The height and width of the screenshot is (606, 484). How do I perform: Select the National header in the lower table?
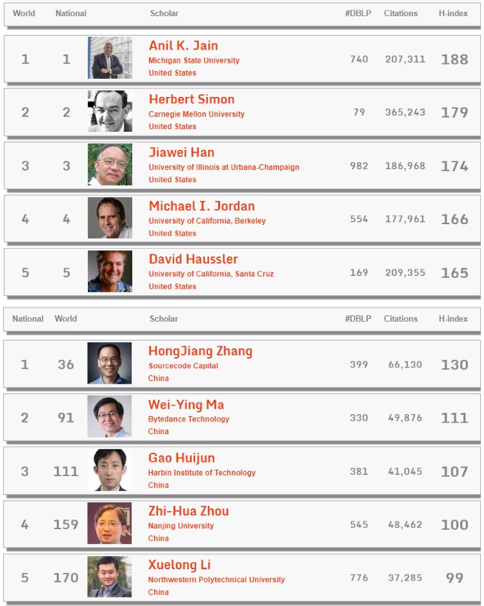(28, 319)
